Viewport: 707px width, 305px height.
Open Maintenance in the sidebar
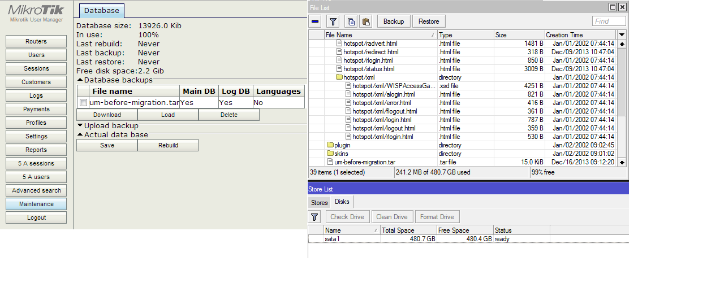click(36, 204)
